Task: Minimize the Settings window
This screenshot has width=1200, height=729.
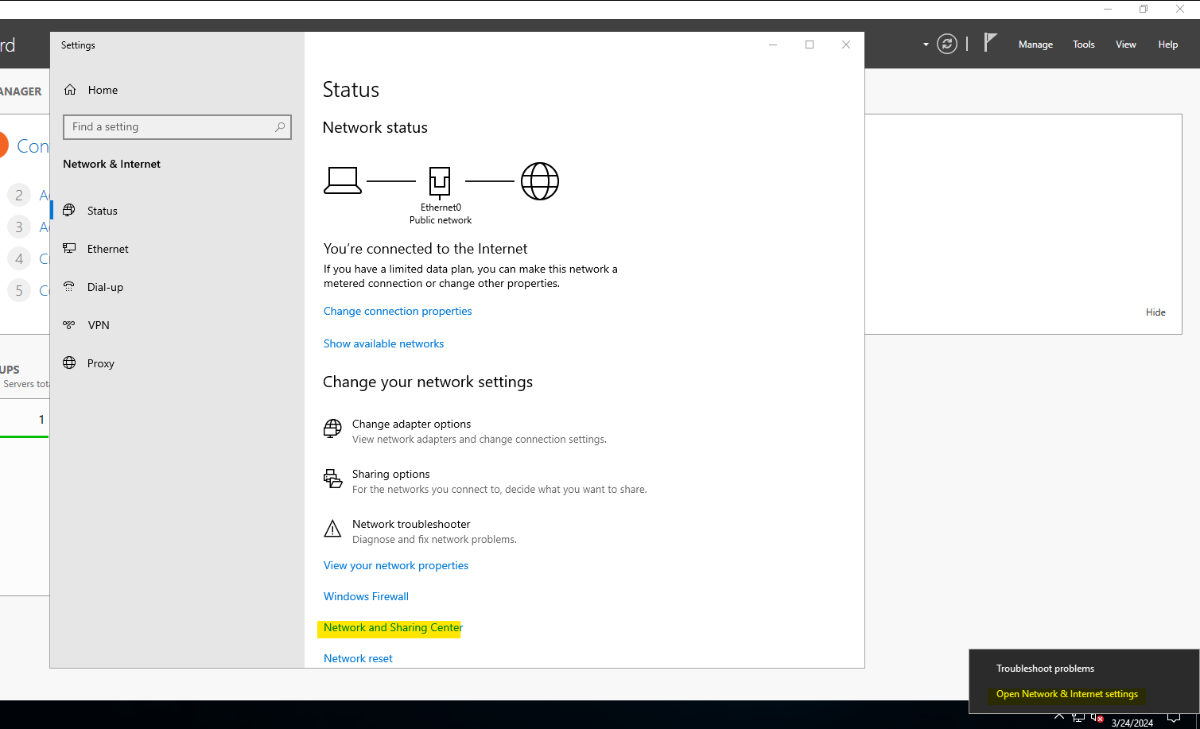Action: pos(773,45)
